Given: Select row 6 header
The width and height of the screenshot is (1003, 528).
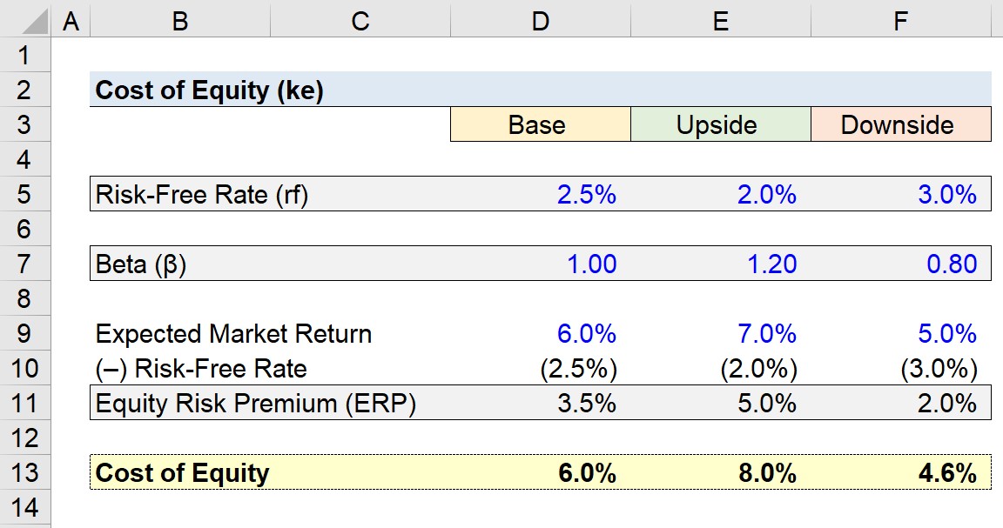Looking at the screenshot, I should (25, 229).
